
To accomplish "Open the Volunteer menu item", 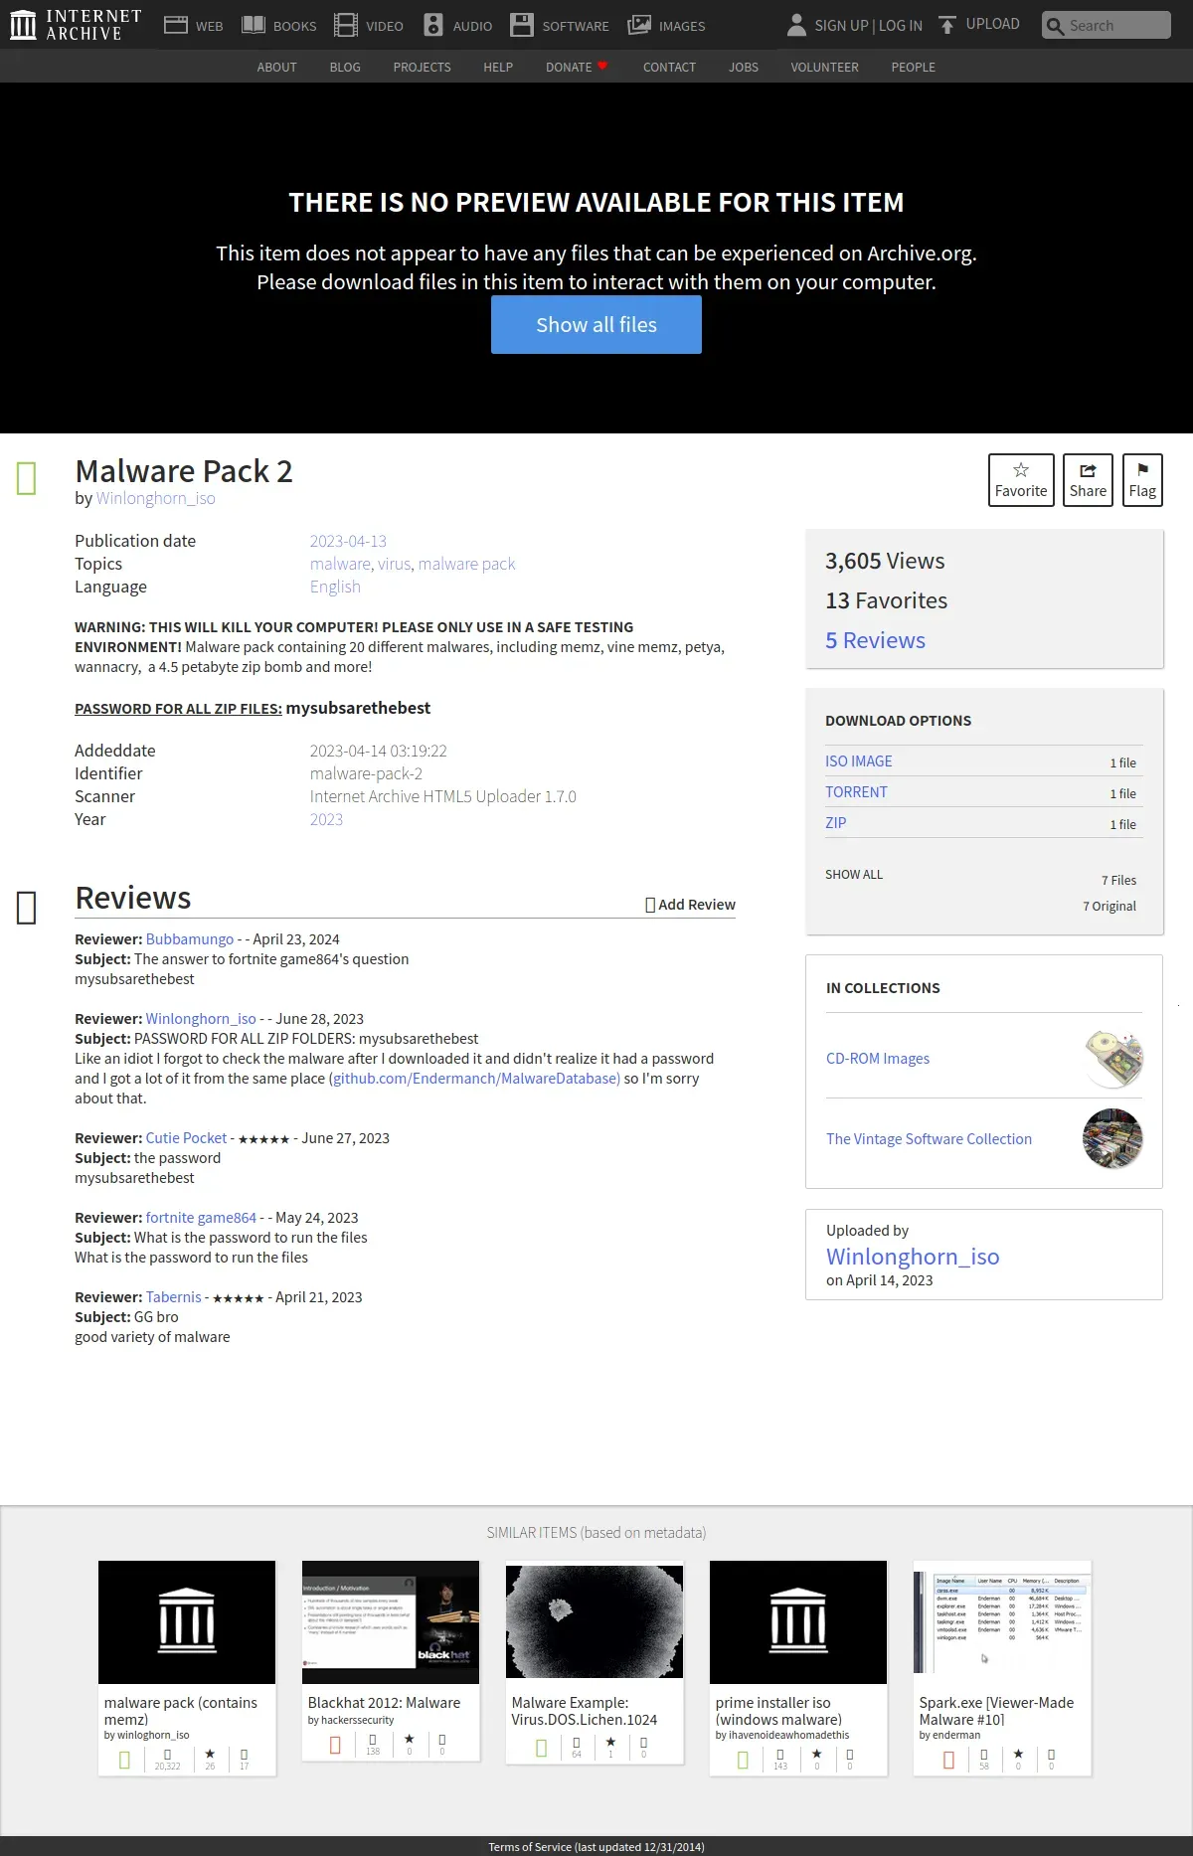I will 824,67.
